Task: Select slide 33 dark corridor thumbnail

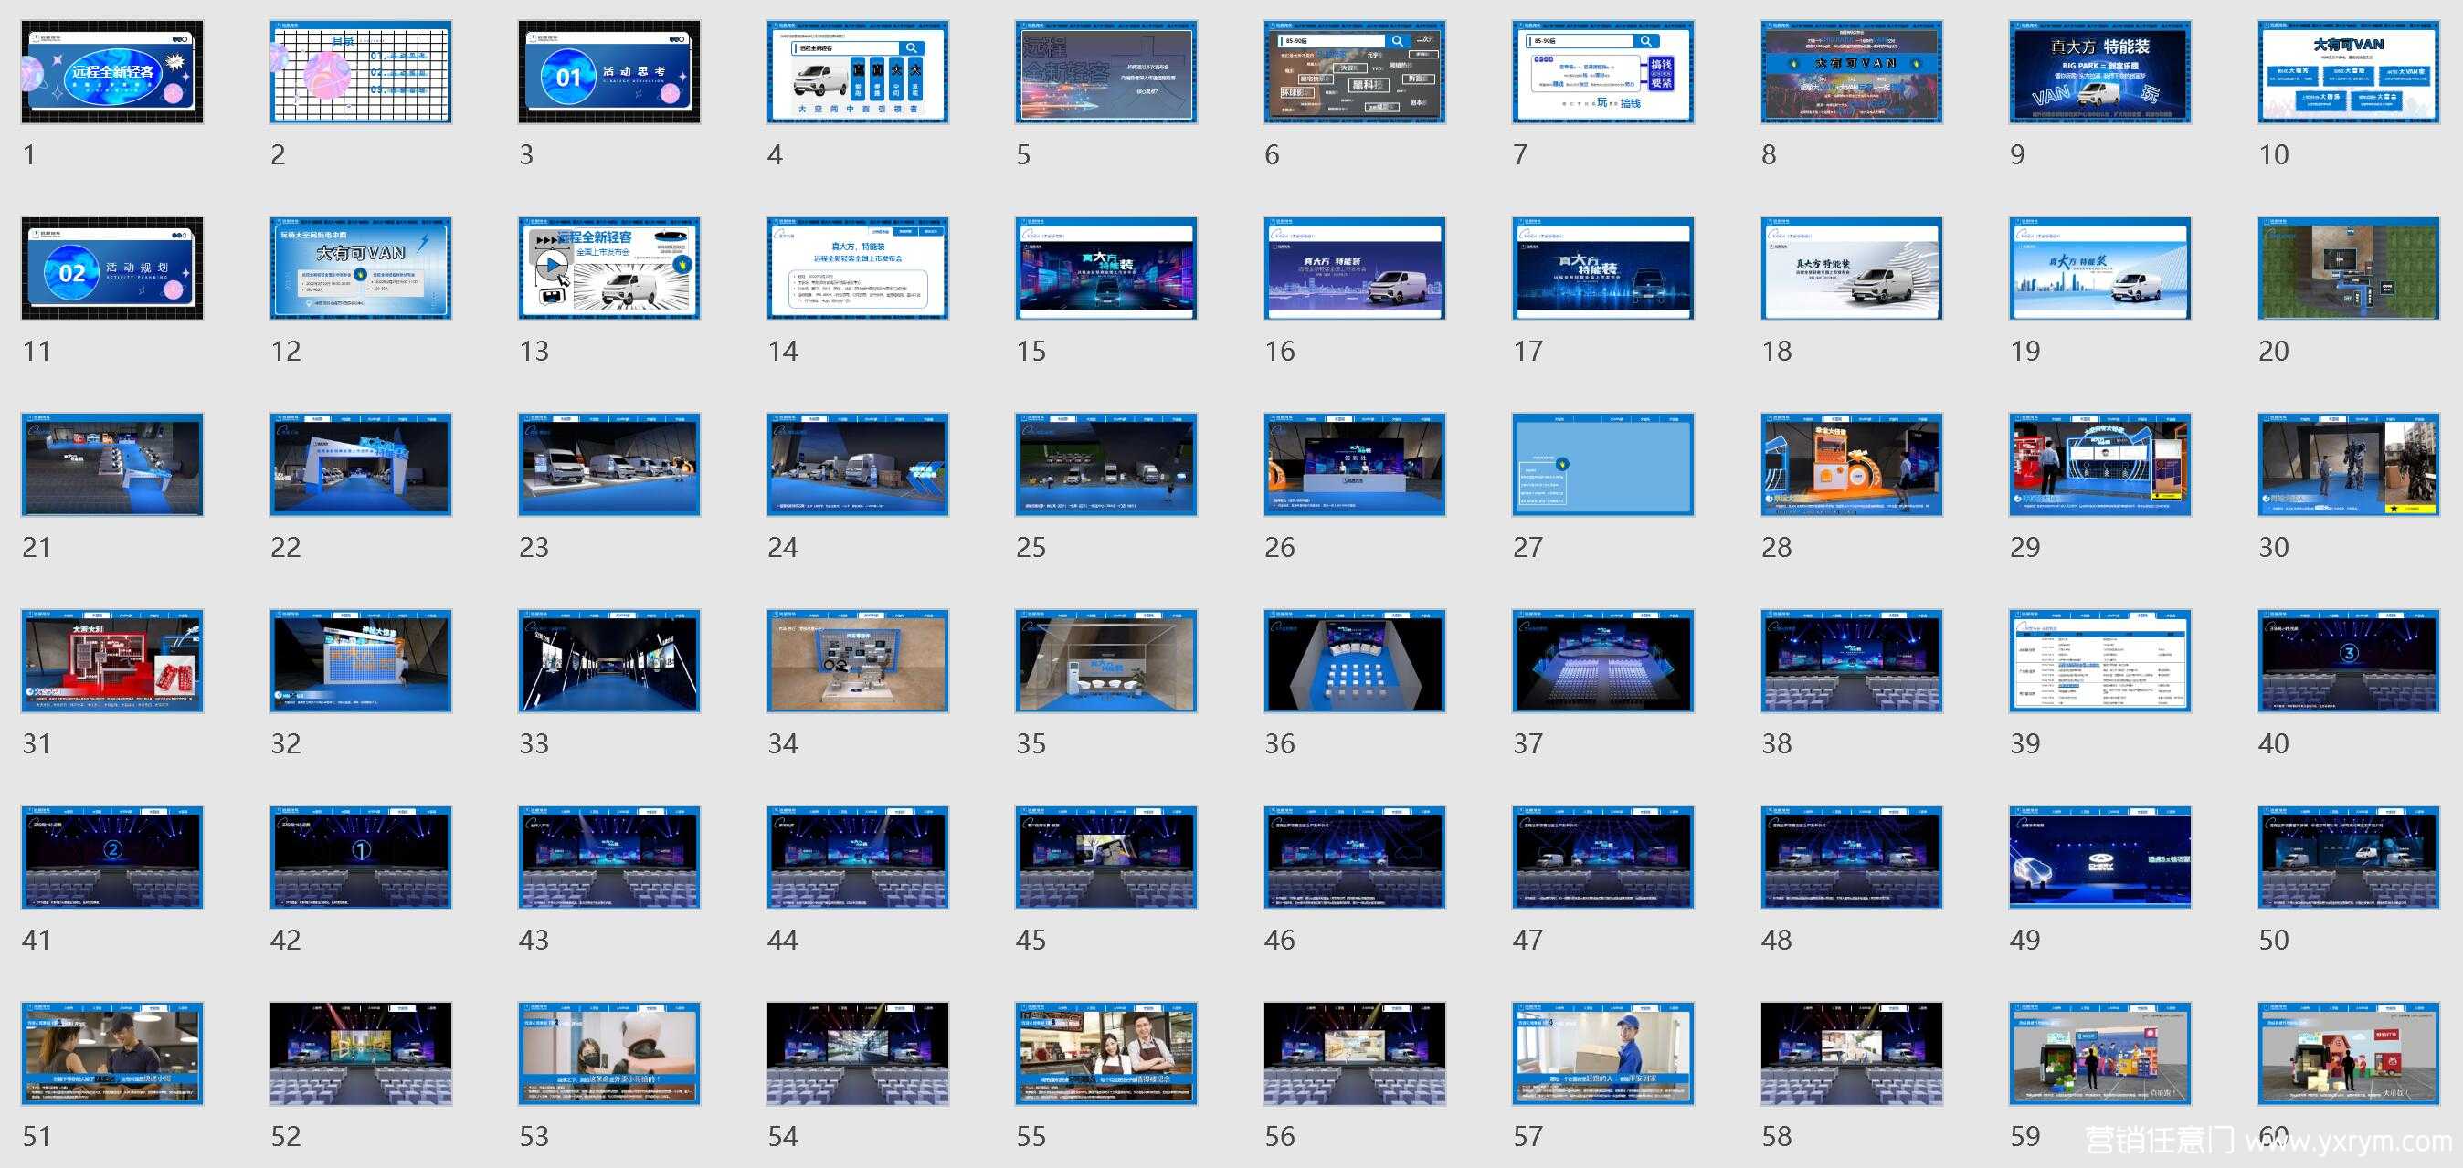Action: coord(609,661)
